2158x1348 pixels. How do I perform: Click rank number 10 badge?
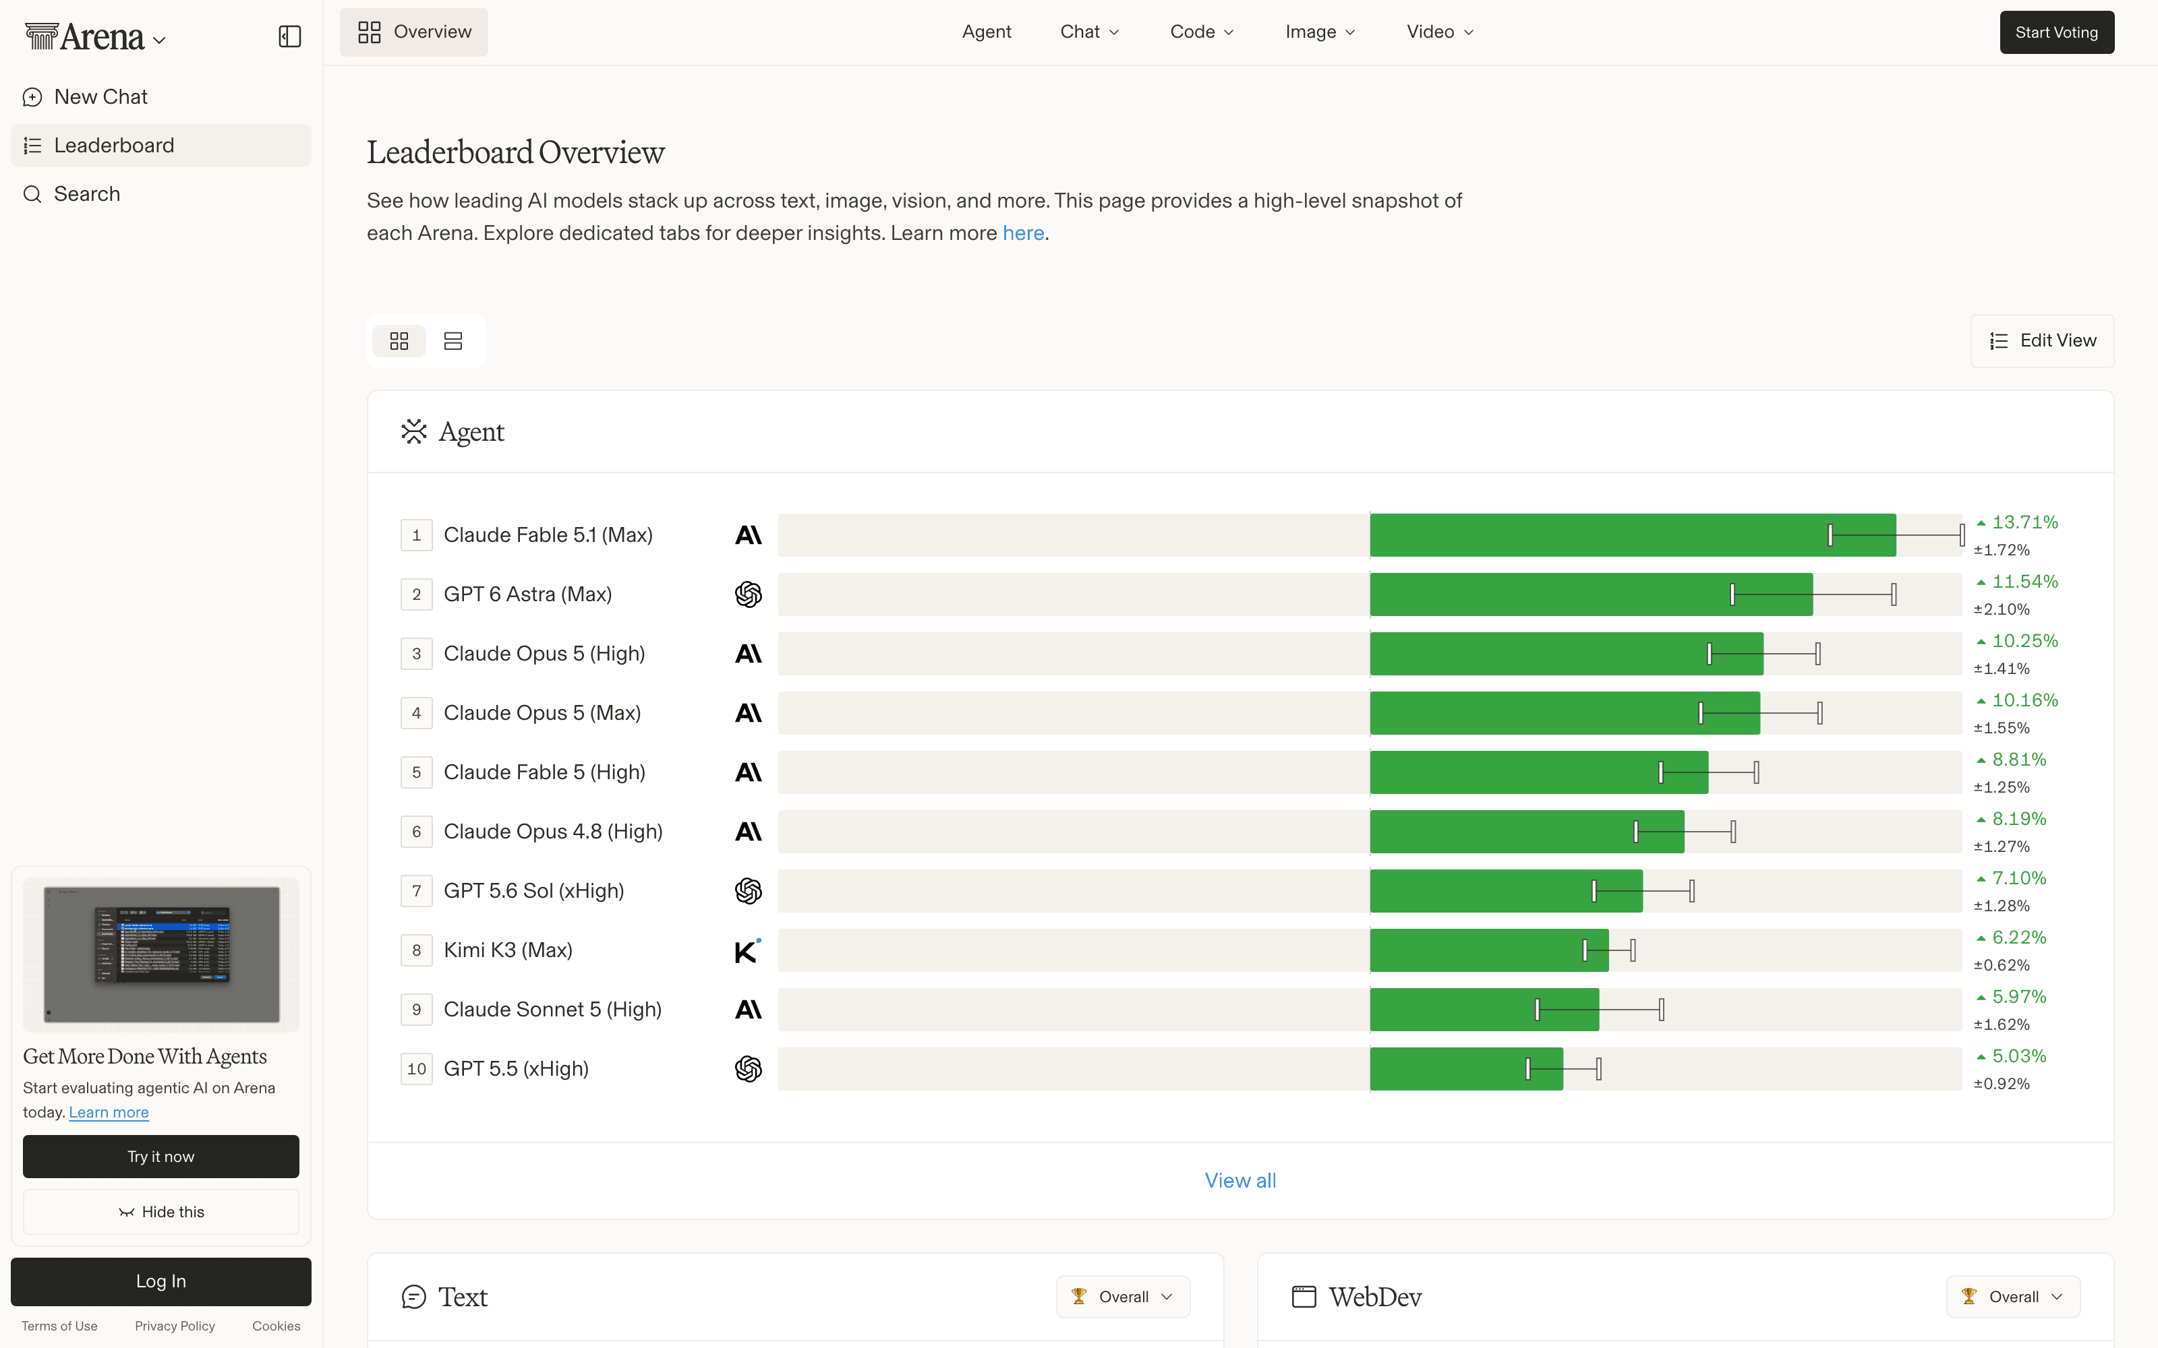(417, 1069)
